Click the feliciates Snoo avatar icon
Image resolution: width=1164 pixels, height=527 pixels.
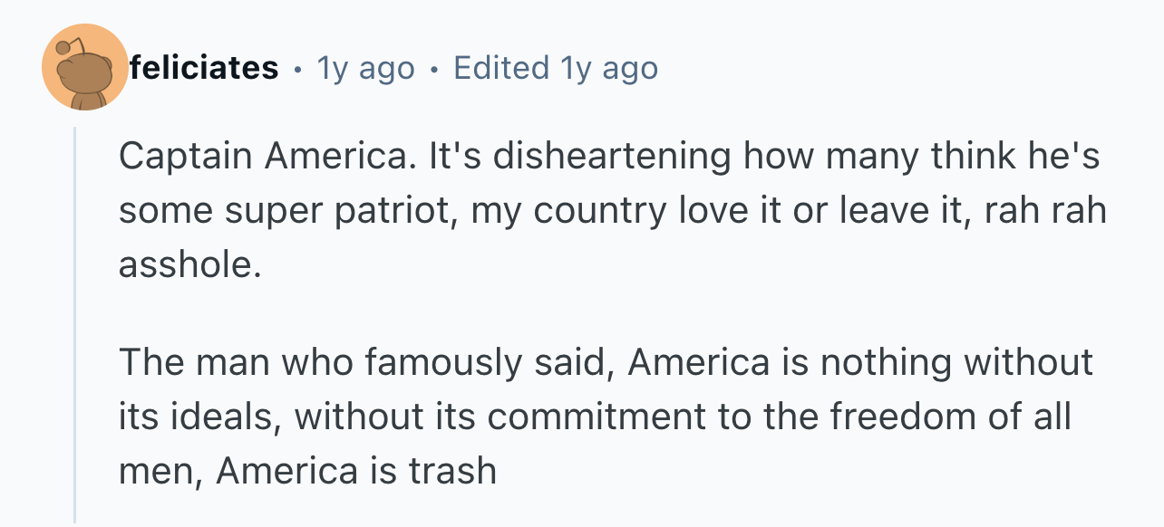pos(84,68)
